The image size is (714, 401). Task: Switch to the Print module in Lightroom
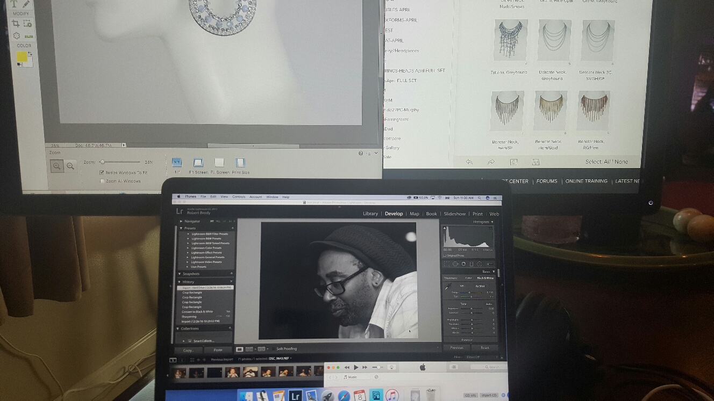tap(477, 214)
